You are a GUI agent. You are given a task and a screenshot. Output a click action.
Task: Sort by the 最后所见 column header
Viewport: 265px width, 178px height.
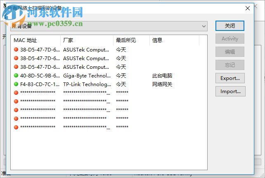click(132, 40)
